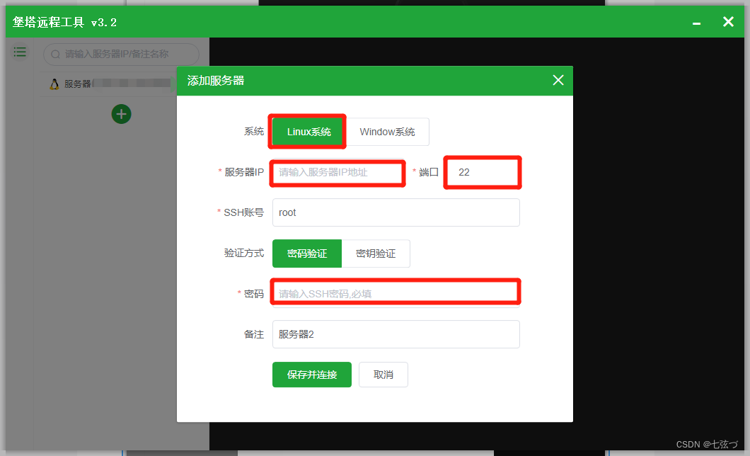The width and height of the screenshot is (750, 456).
Task: Click the 保存并连接 button
Action: [x=312, y=374]
